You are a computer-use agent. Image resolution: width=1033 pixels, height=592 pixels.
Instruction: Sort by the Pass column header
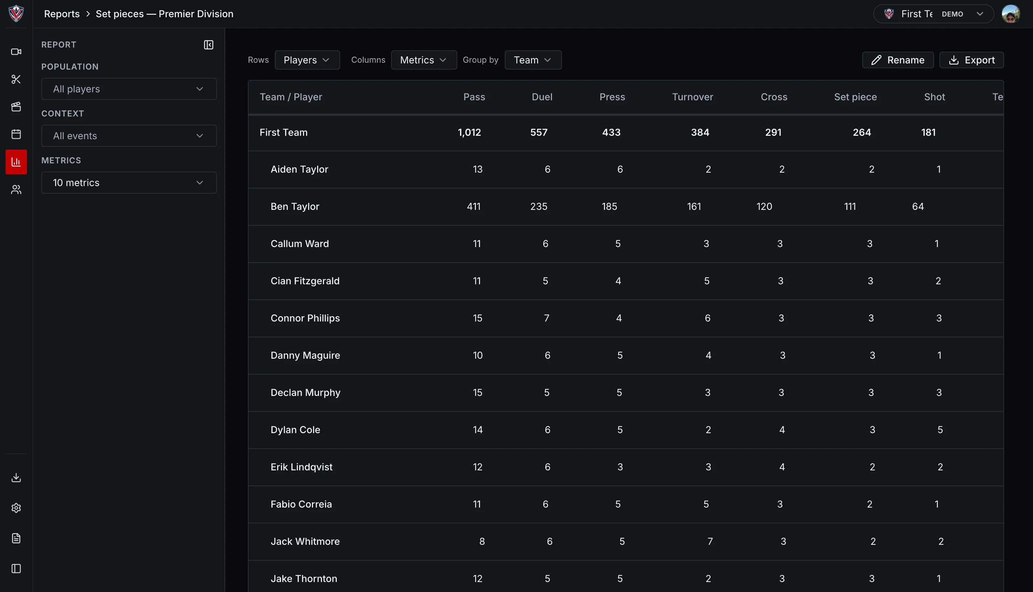474,97
